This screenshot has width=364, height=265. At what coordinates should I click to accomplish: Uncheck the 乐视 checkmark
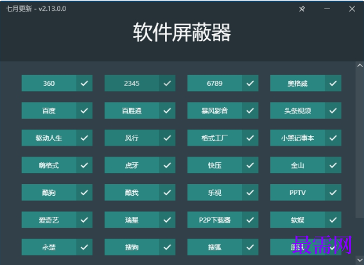[250, 192]
